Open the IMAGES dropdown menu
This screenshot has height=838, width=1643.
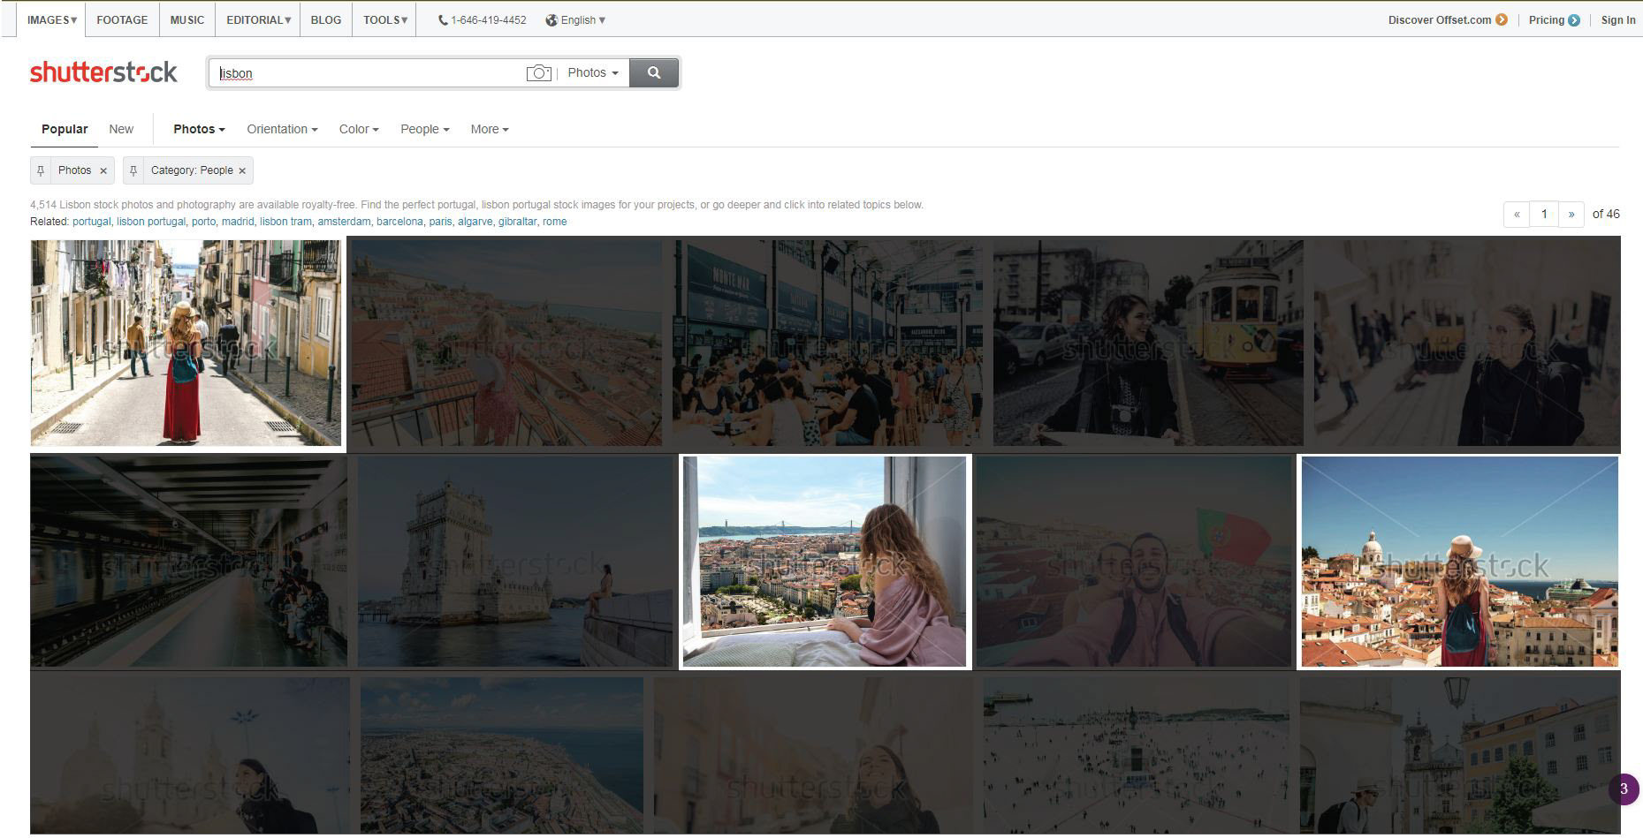(x=52, y=20)
